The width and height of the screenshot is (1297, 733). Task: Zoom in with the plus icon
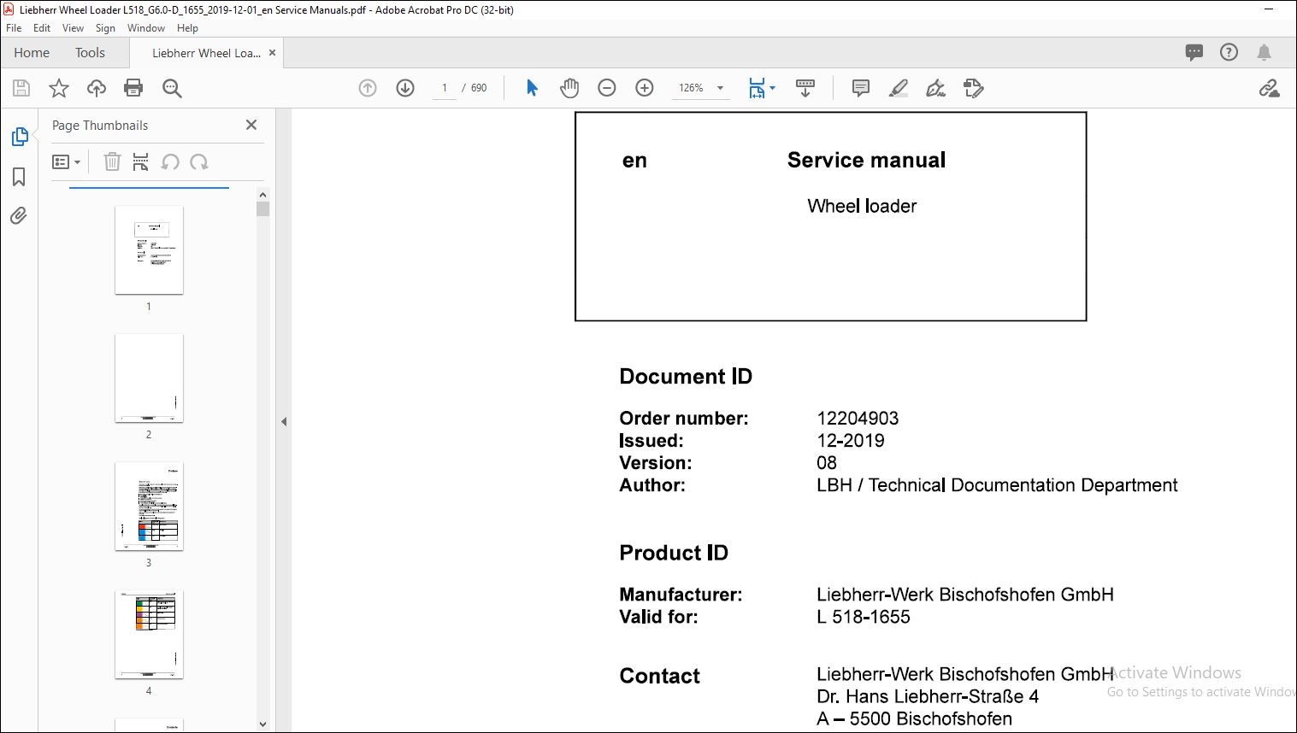pos(645,88)
